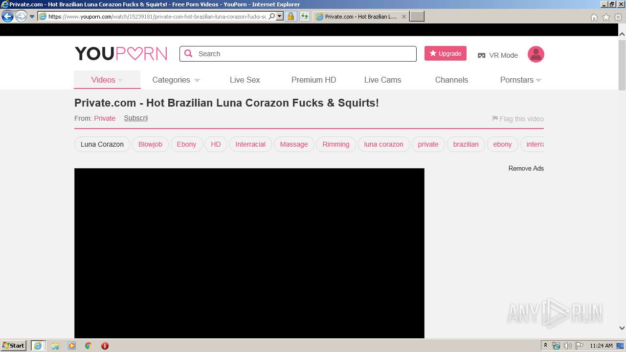Select the HD tag pill
Screen dimensions: 626x352
(x=216, y=144)
